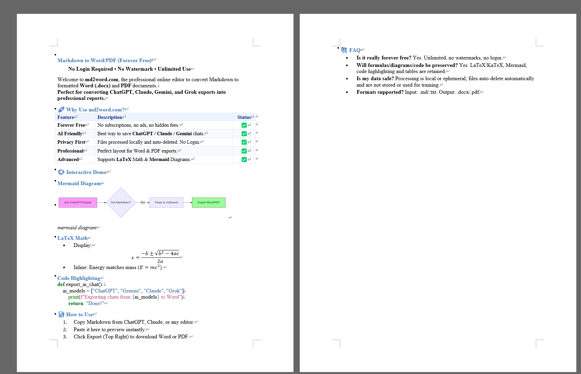
Task: Click the green checkmark in the Professional row
Action: click(x=243, y=150)
